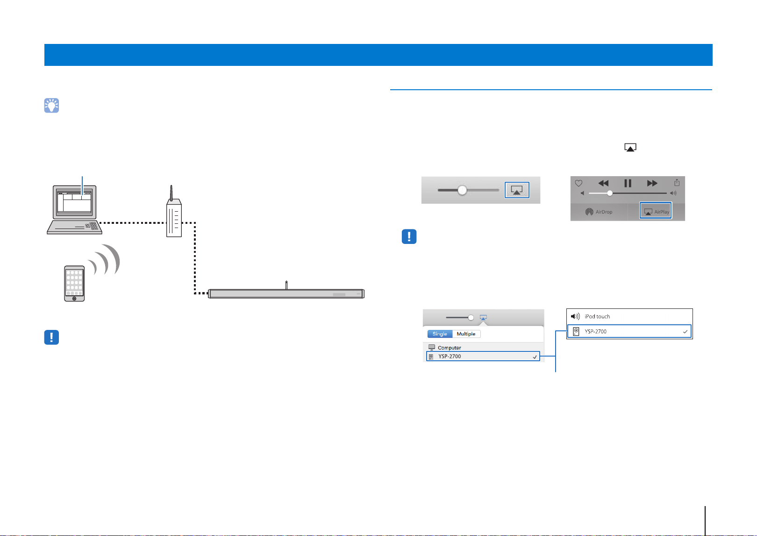The width and height of the screenshot is (757, 536).
Task: Click the iPod touch device illustration
Action: 74,284
